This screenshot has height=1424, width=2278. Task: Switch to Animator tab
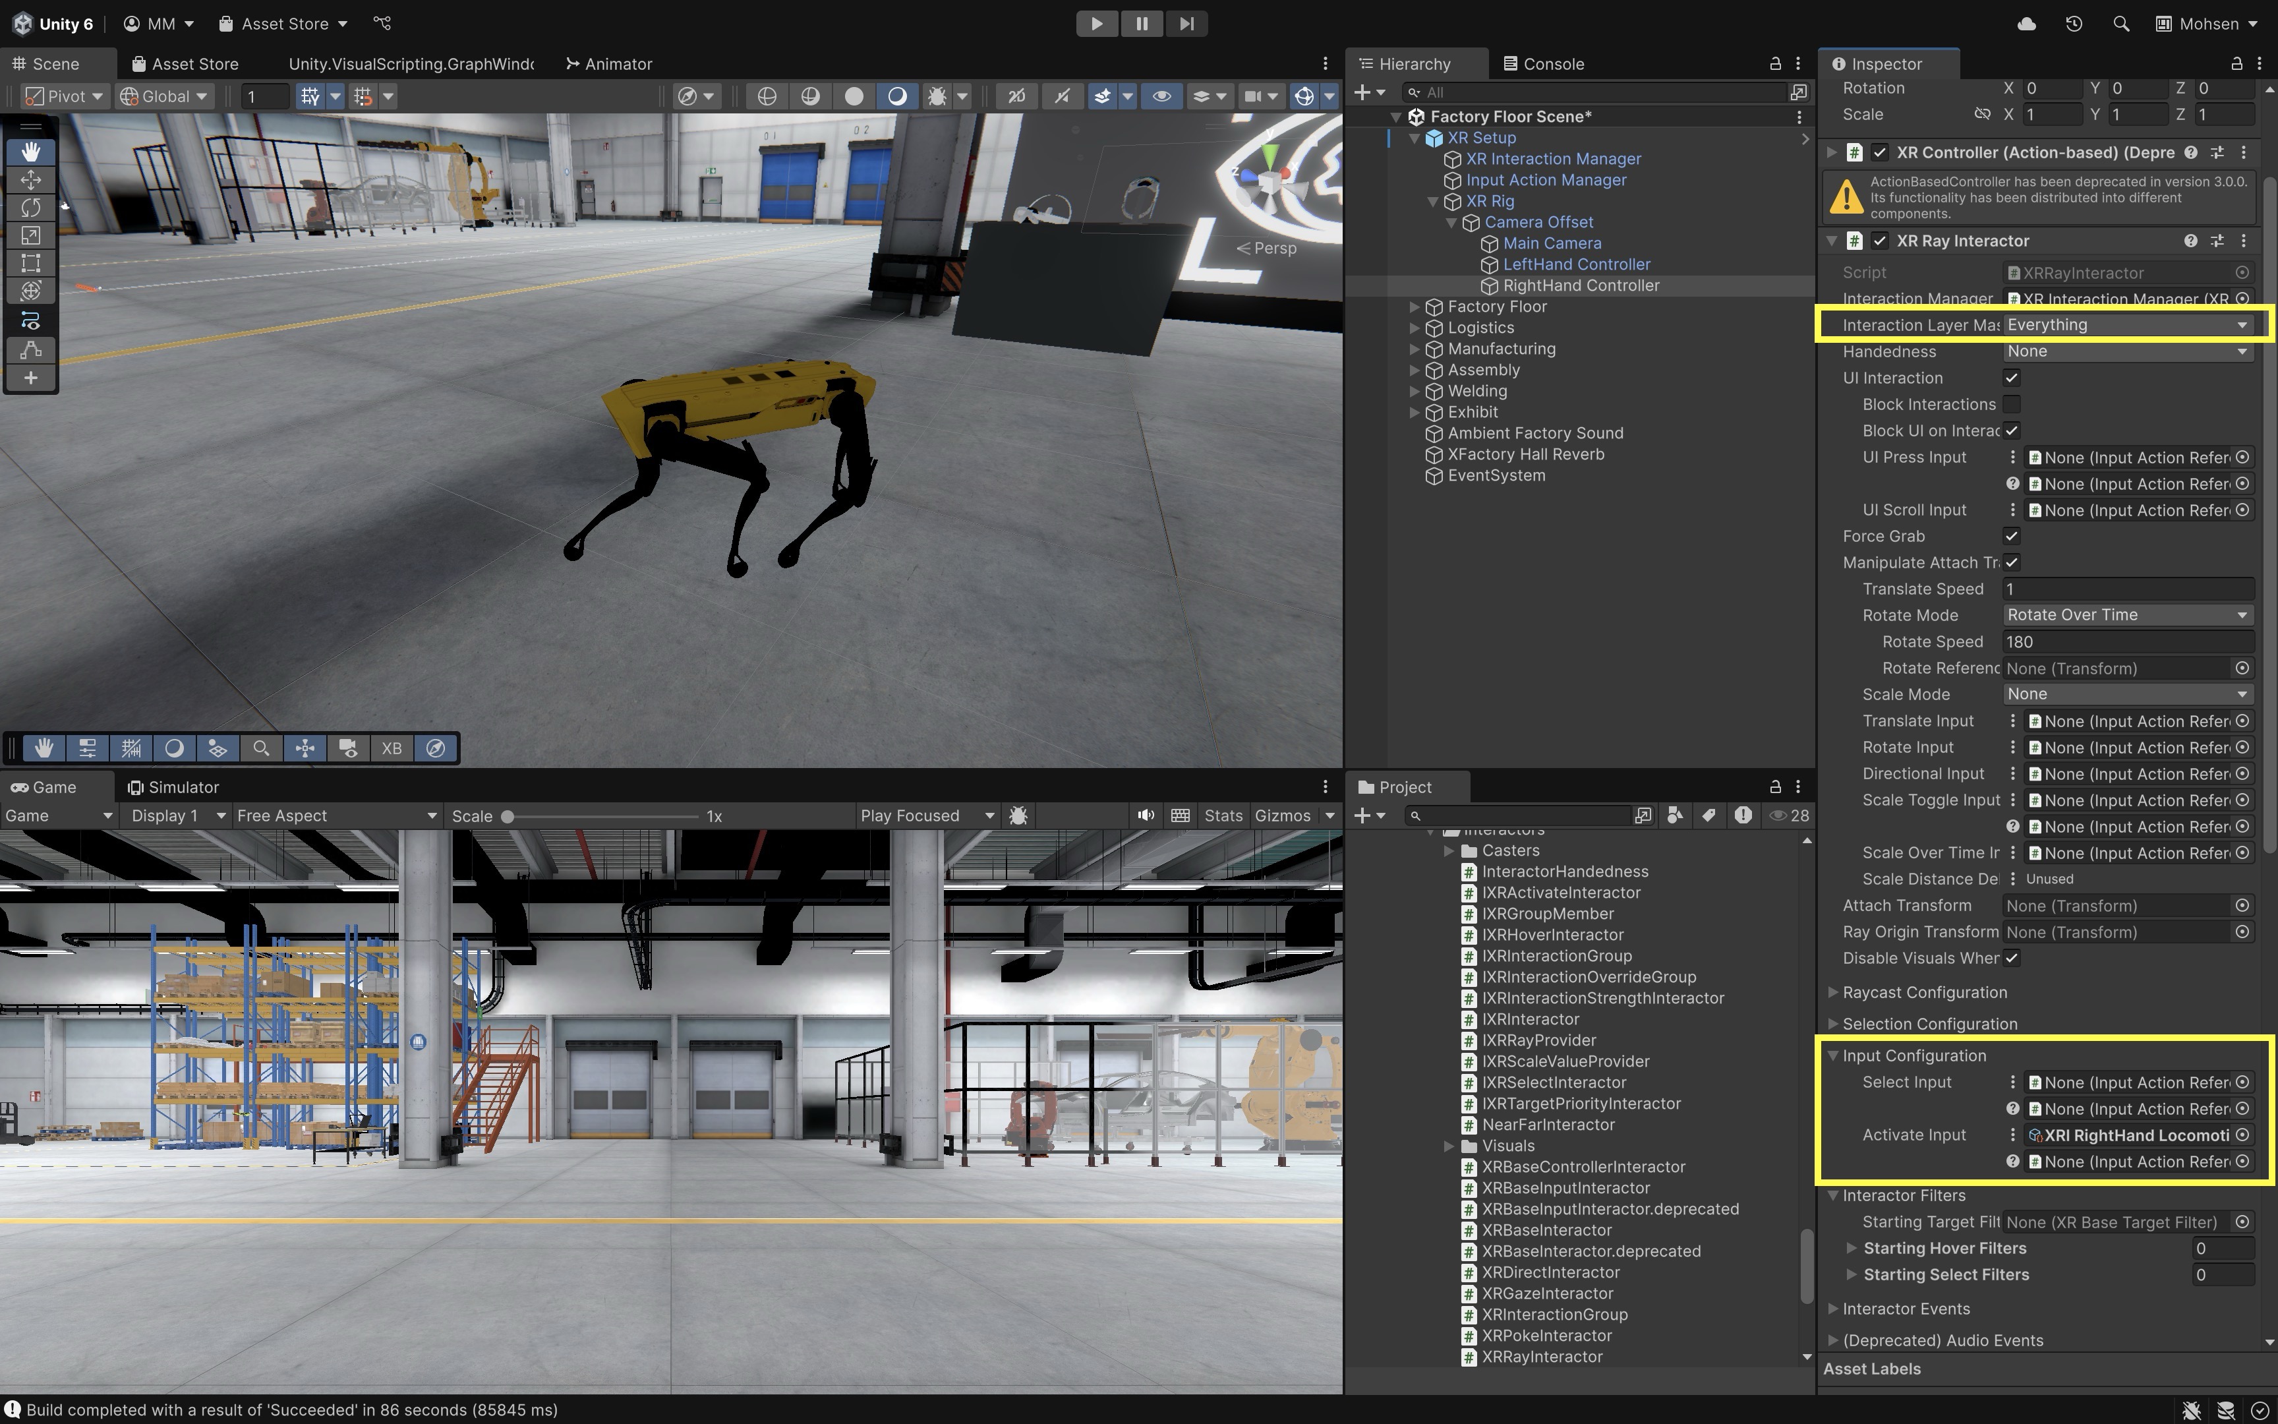(x=609, y=64)
